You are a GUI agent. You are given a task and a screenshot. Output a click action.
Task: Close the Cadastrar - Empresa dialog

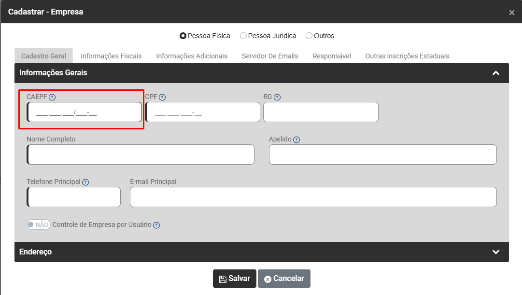click(511, 13)
